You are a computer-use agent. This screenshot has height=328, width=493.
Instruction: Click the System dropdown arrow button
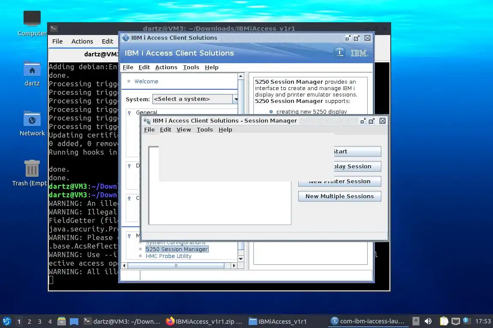235,99
